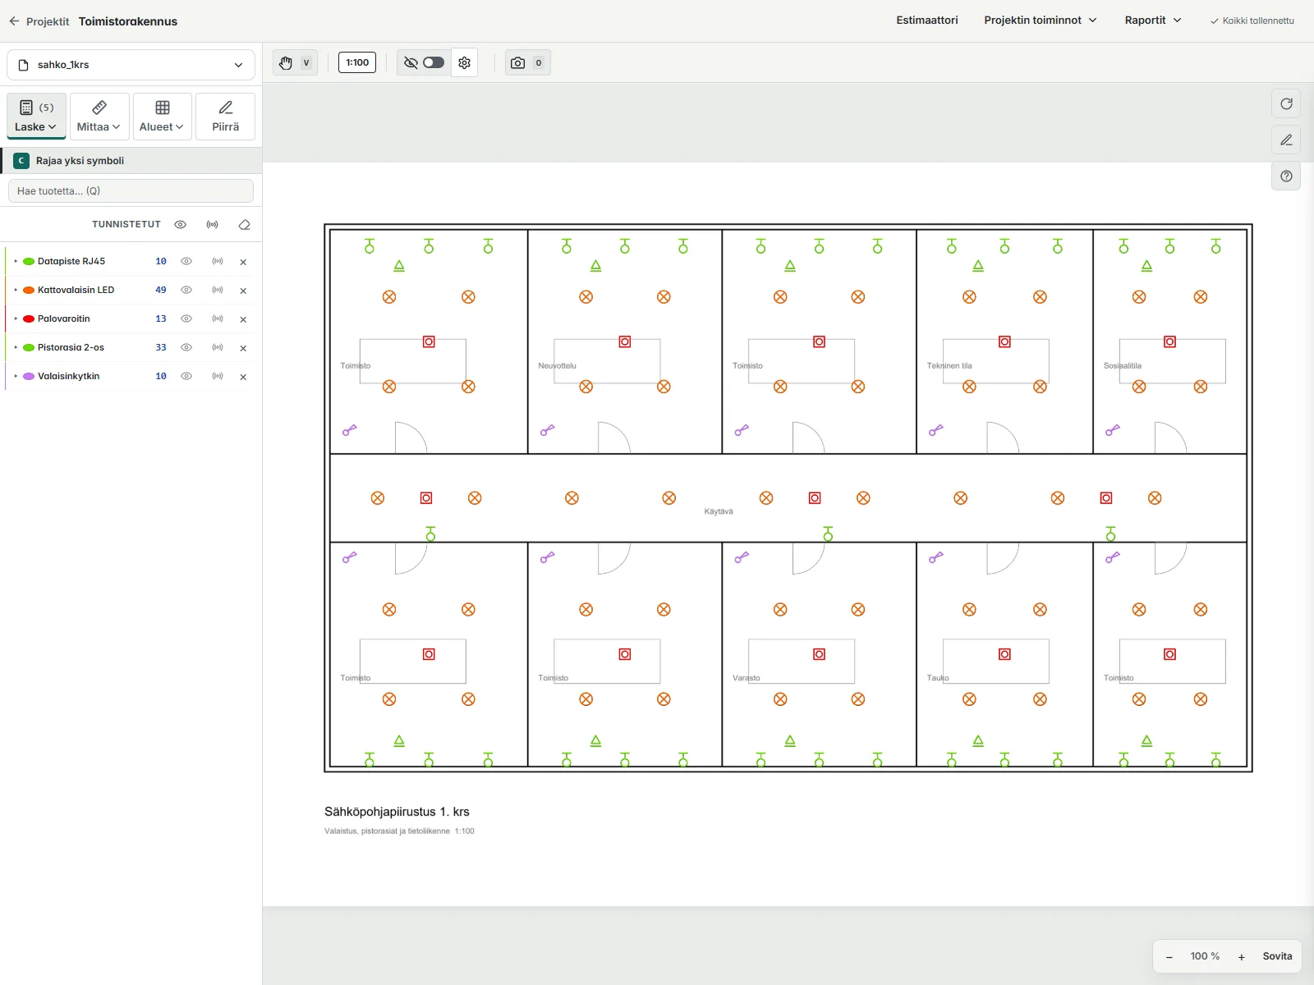The image size is (1314, 985).
Task: Remove the Datapiste RJ45 row
Action: [243, 262]
